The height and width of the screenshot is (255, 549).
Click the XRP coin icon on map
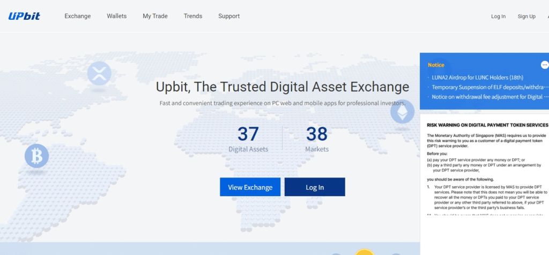[99, 73]
